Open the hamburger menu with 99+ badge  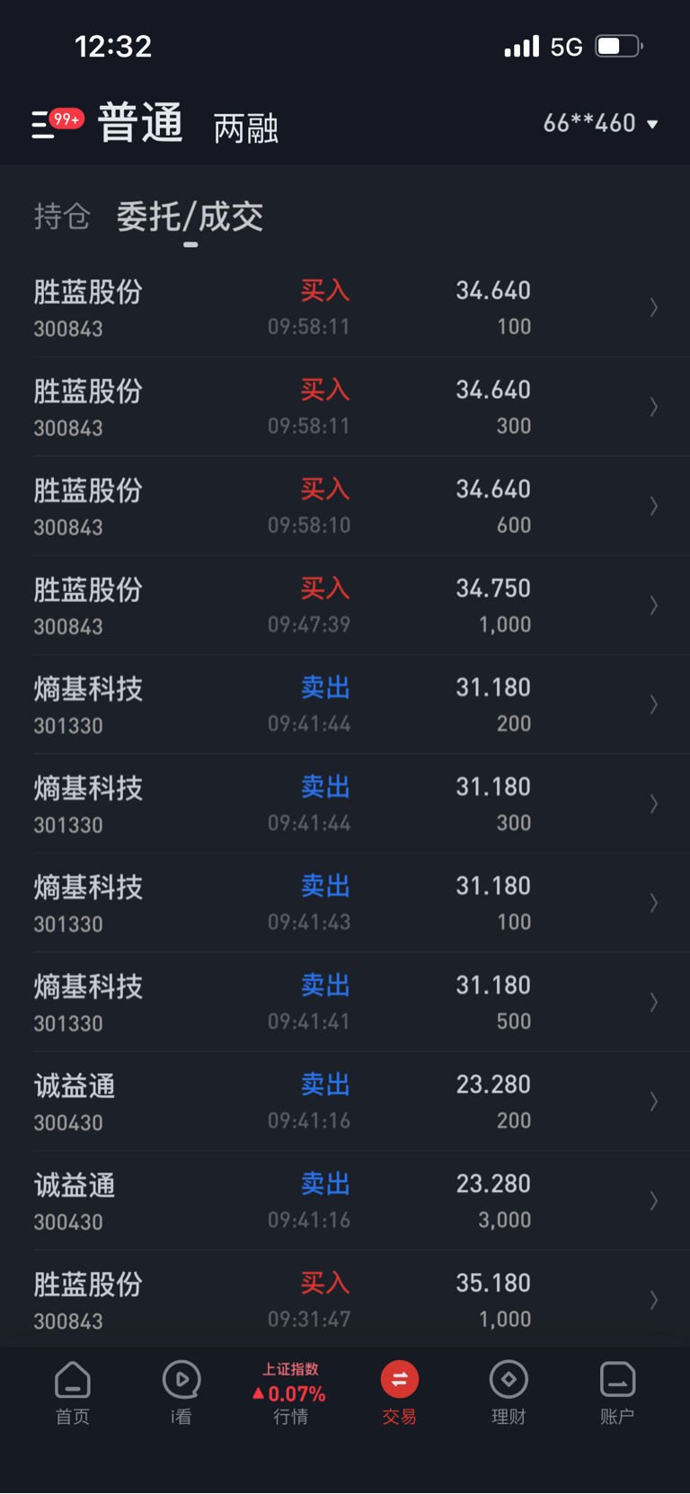coord(56,123)
